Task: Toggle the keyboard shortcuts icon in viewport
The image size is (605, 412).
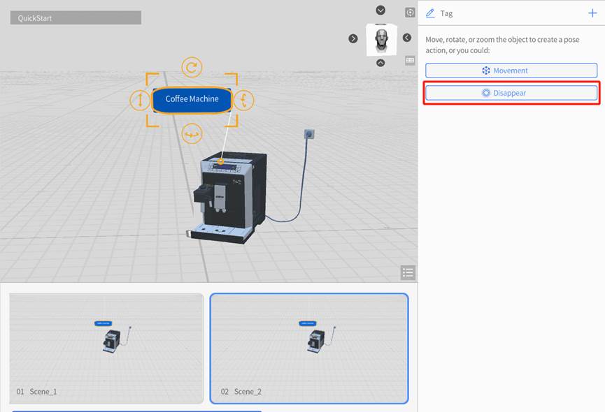Action: pyautogui.click(x=410, y=61)
